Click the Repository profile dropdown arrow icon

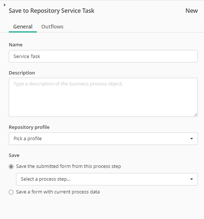point(192,139)
